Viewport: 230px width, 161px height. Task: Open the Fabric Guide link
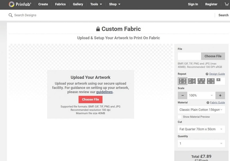point(218,103)
